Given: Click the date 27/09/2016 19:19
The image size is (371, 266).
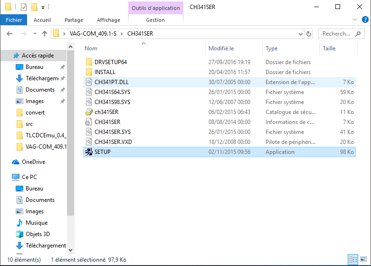Looking at the screenshot, I should pyautogui.click(x=229, y=62).
